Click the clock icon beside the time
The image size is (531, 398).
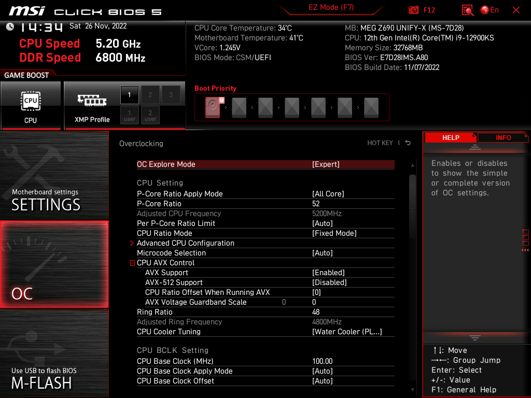[10, 27]
